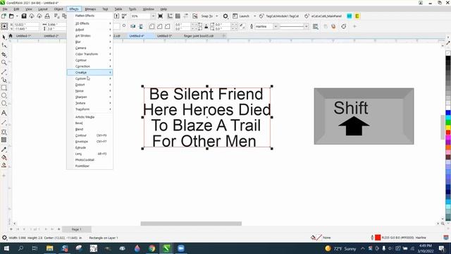
Task: Click the Save floppy disk icon
Action: point(24,16)
